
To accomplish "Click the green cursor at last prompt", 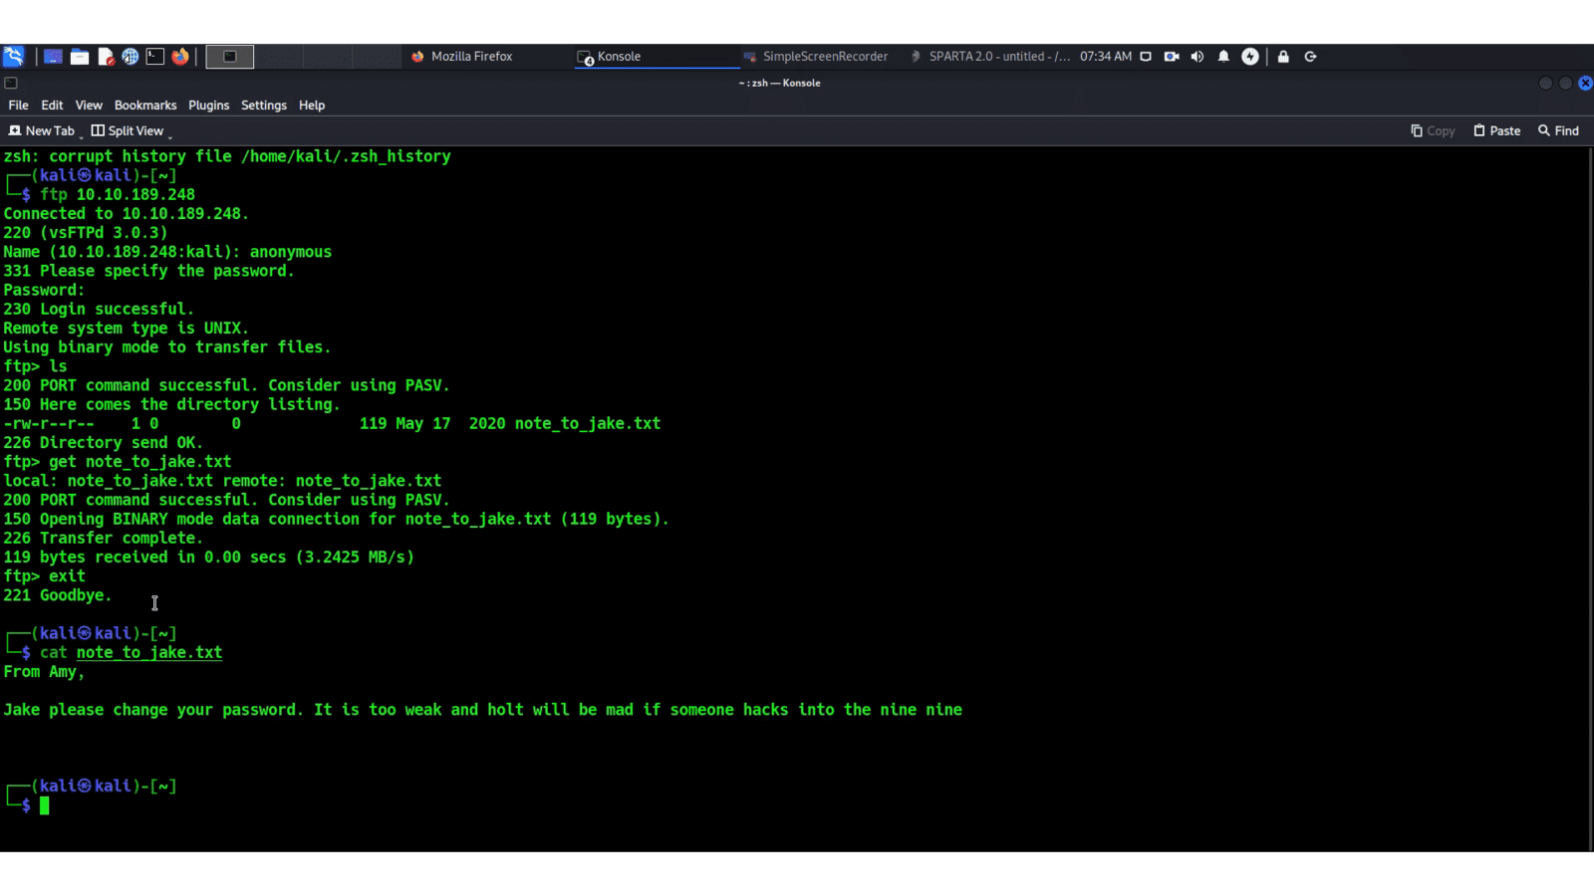I will 44,805.
